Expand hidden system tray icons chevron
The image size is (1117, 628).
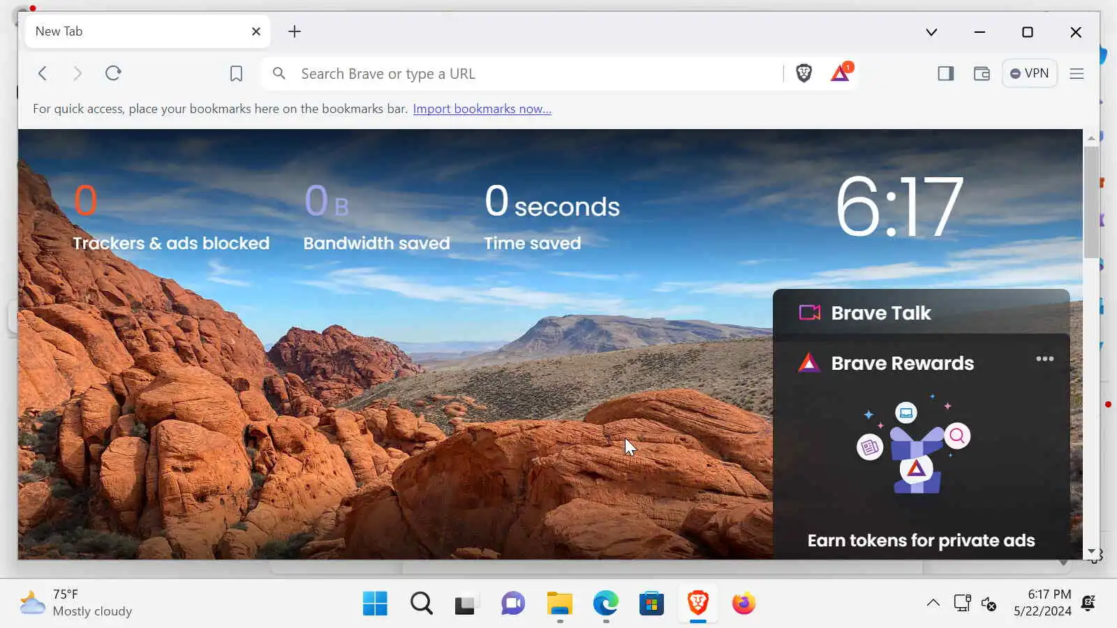pos(933,603)
